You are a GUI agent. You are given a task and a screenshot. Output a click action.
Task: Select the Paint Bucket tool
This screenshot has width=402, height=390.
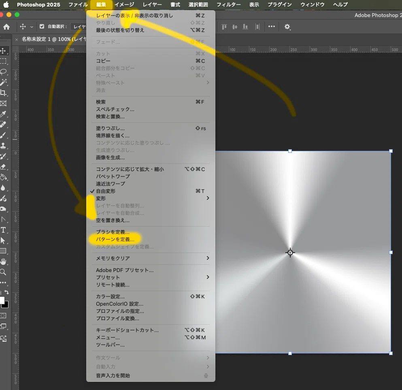coord(3,177)
